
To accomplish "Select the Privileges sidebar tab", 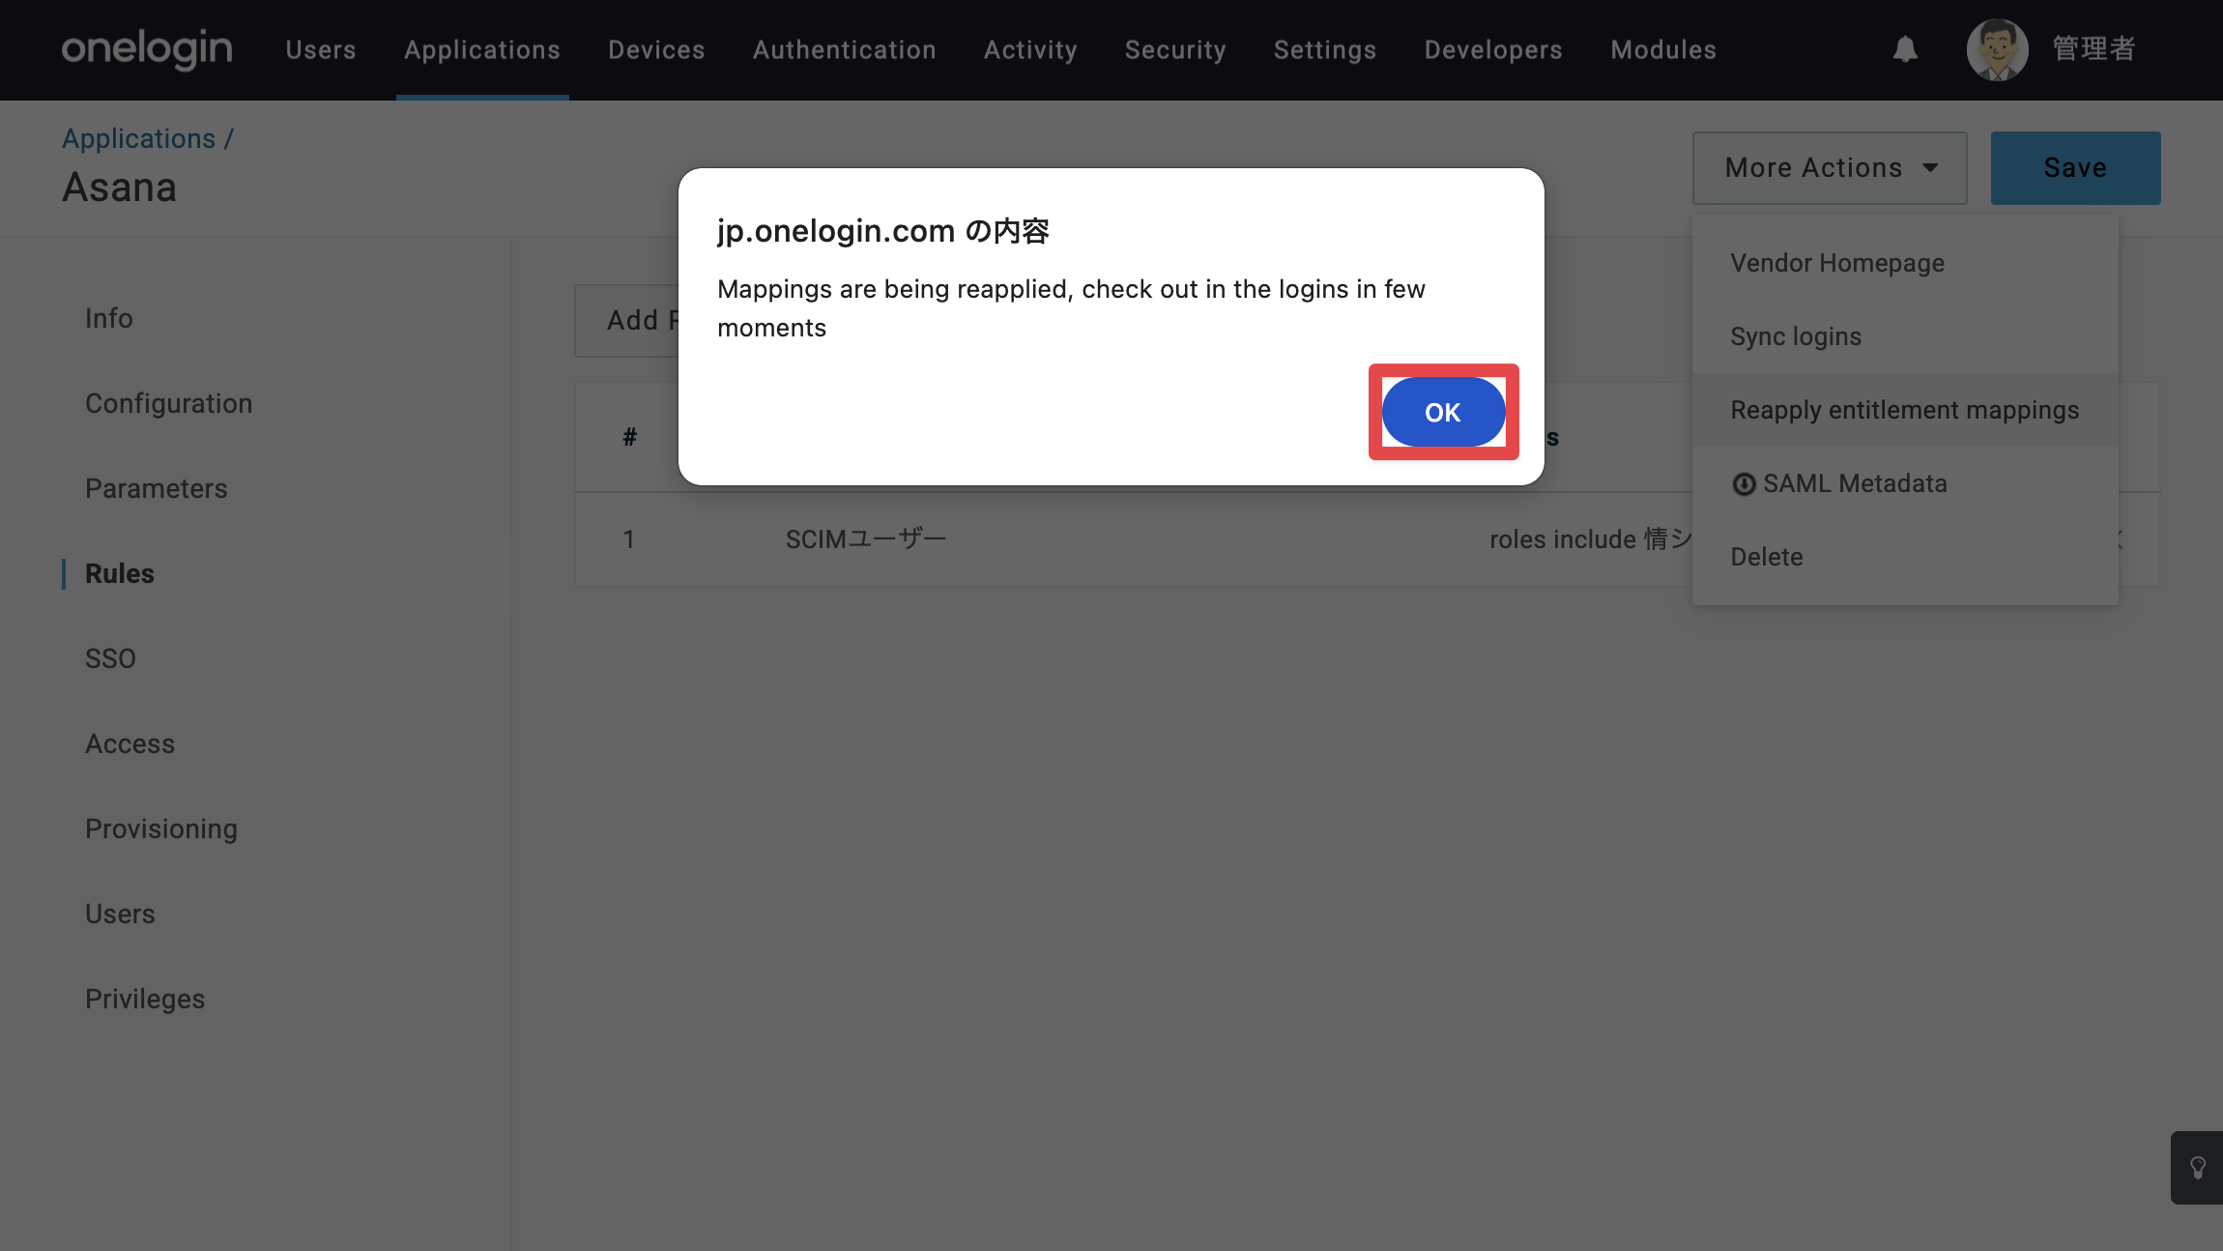I will pyautogui.click(x=145, y=999).
